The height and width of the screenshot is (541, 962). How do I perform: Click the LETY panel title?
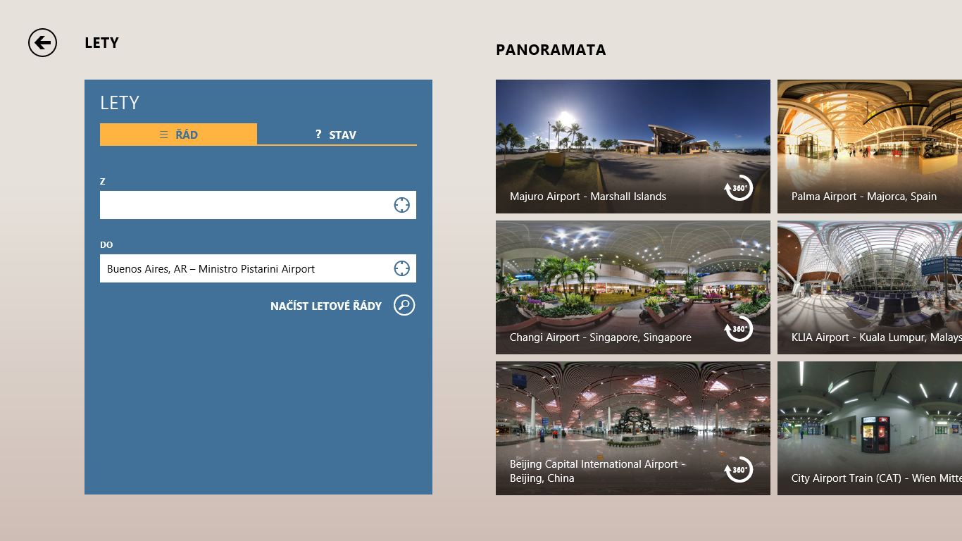pos(120,103)
